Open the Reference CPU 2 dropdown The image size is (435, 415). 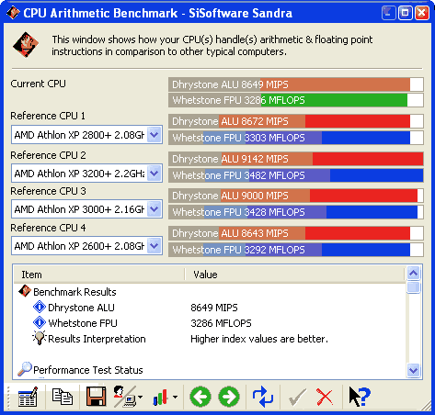[155, 174]
